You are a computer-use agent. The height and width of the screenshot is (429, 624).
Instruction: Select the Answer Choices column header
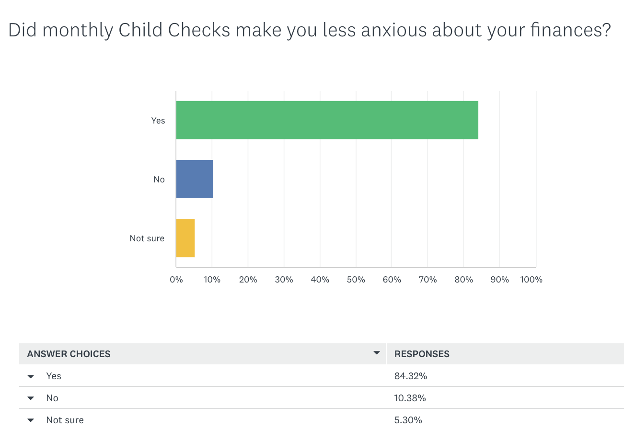point(69,354)
